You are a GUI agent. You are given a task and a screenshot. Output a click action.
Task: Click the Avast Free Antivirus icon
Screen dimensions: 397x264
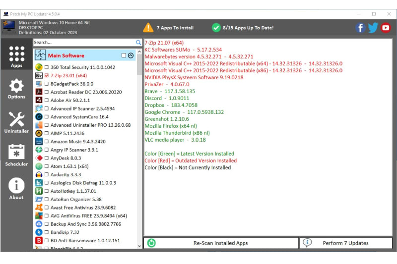[39, 208]
